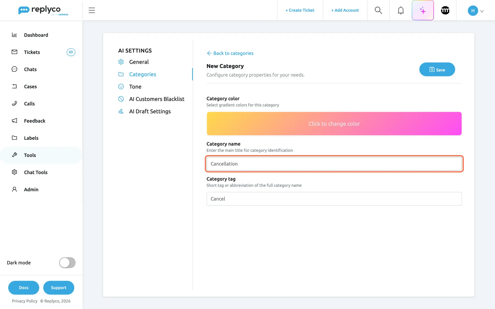This screenshot has height=309, width=495.
Task: Click the General settings gear icon
Action: 121,62
